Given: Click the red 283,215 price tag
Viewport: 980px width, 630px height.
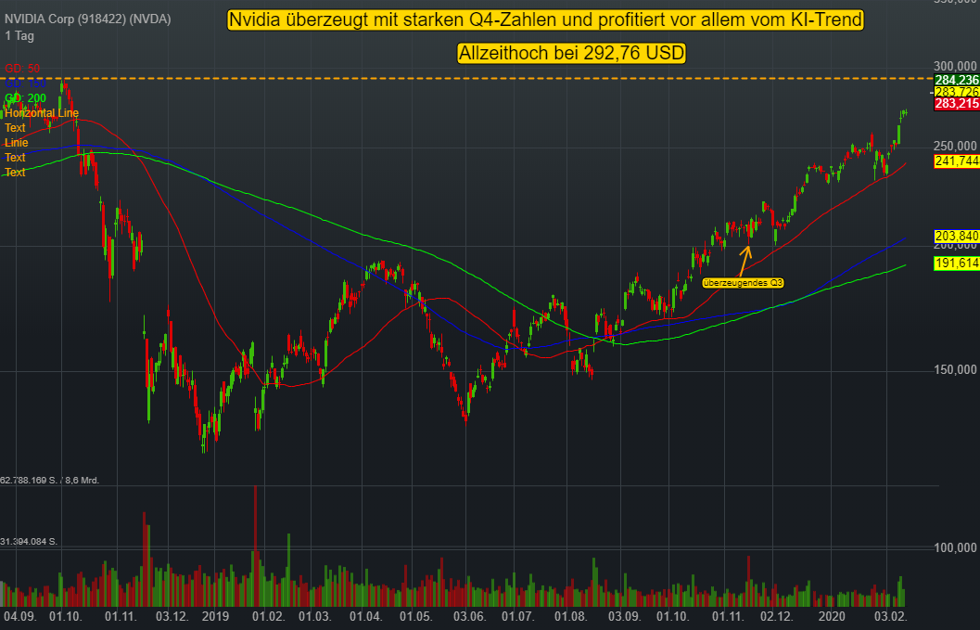Looking at the screenshot, I should pyautogui.click(x=956, y=104).
